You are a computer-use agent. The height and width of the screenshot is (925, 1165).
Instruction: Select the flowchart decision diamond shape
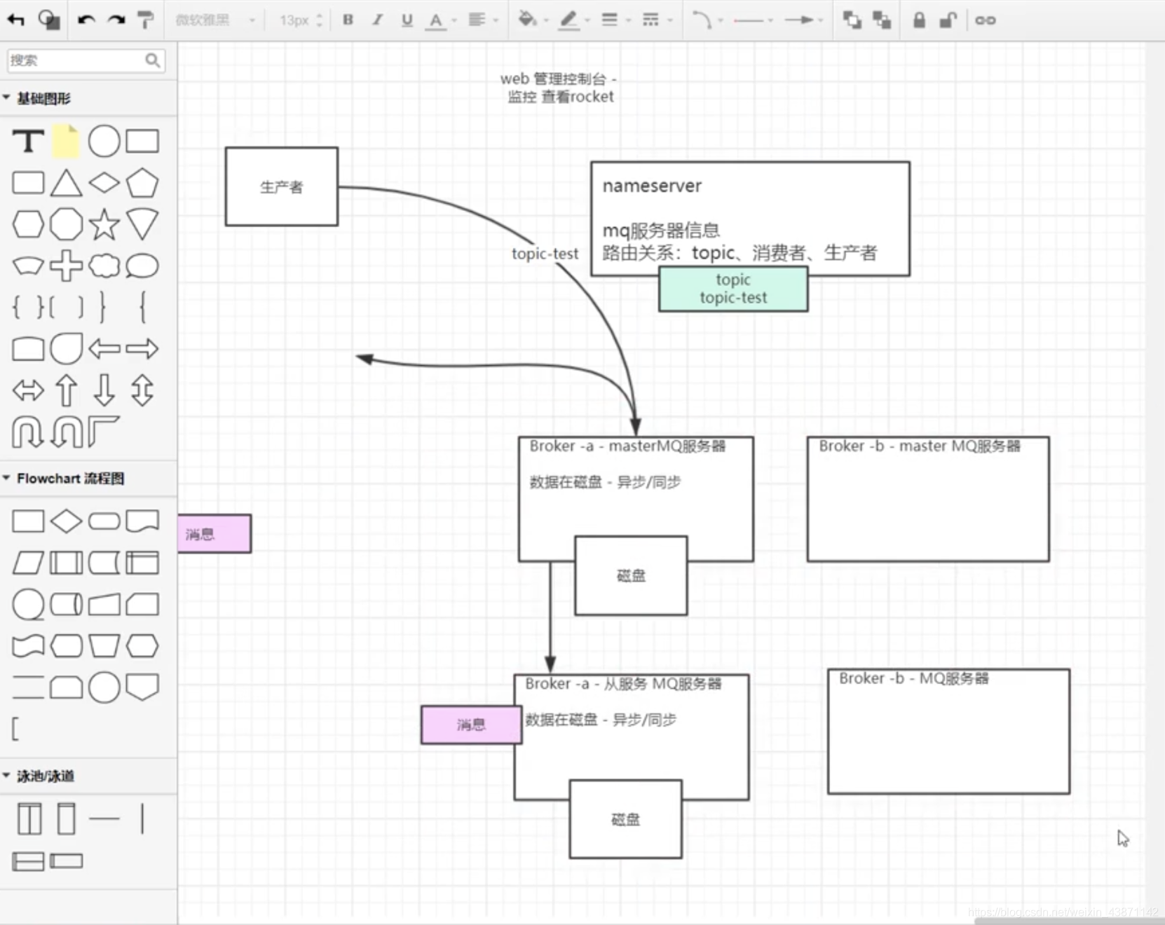tap(66, 521)
